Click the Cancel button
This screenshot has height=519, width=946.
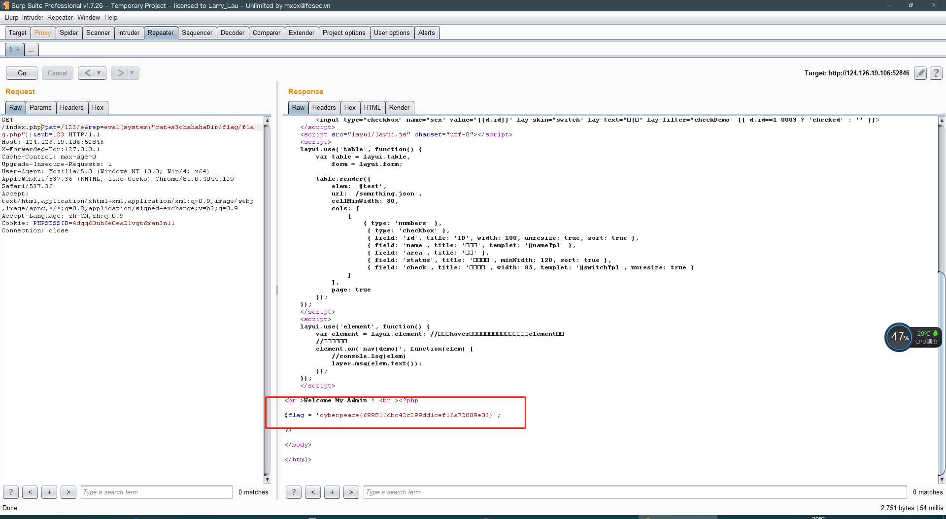58,73
